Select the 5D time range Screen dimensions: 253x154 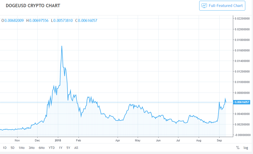12,148
